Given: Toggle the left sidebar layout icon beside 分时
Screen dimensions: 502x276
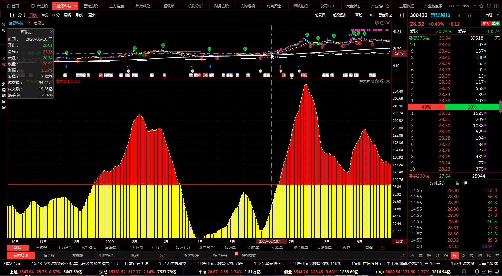Looking at the screenshot, I should 13,15.
